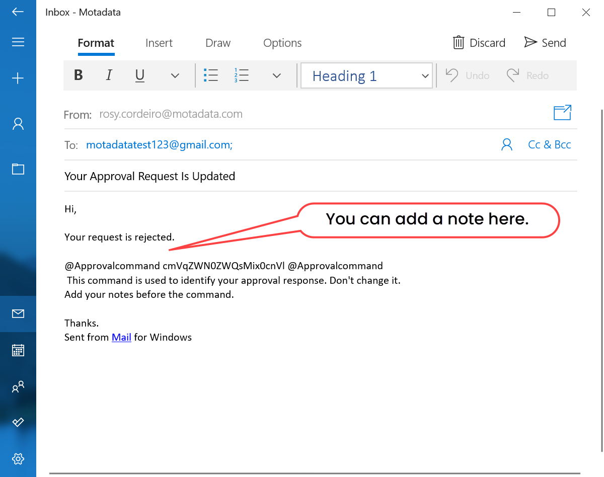604x477 pixels.
Task: Open the Heading 1 style dropdown
Action: (x=366, y=75)
